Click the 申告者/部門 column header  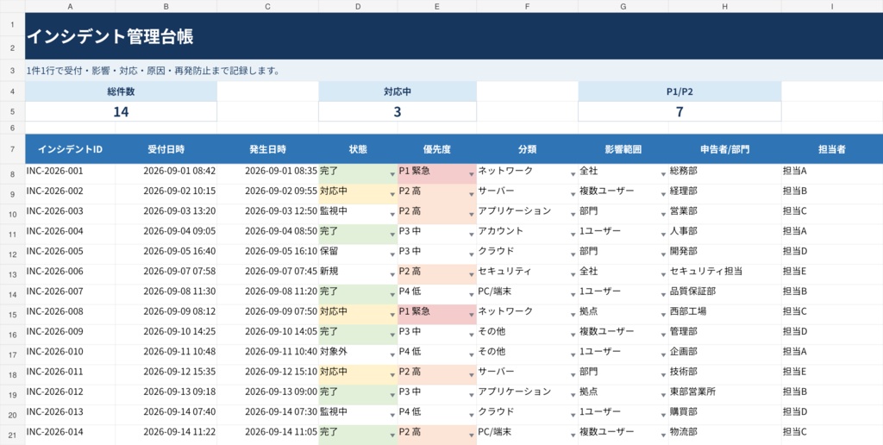pos(724,149)
